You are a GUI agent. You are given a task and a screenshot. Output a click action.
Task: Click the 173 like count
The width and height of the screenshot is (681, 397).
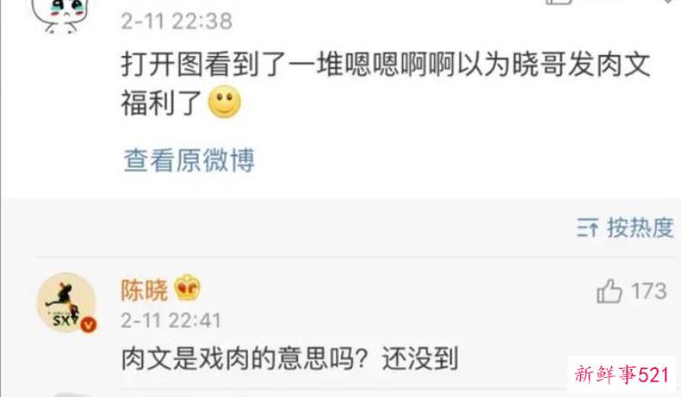click(x=649, y=291)
